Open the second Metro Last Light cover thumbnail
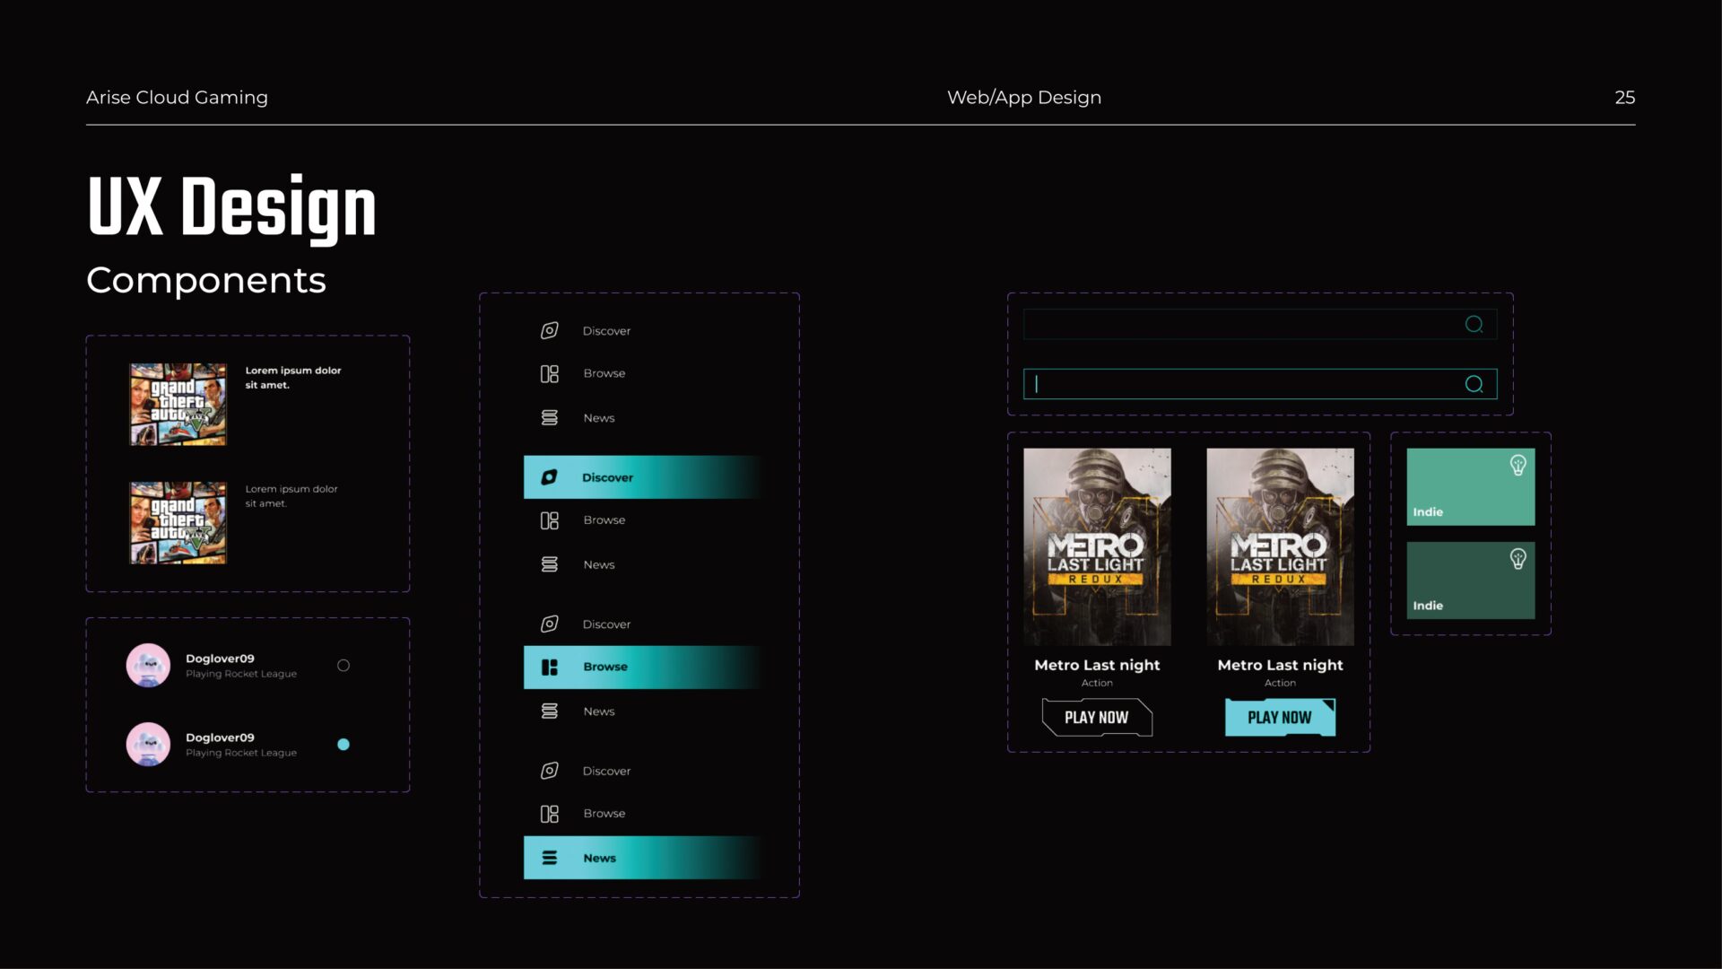This screenshot has height=969, width=1722. coord(1280,547)
